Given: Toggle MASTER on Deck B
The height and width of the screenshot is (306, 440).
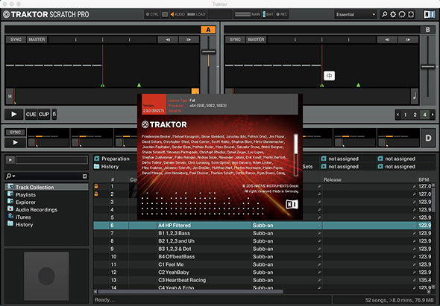Looking at the screenshot, I should [x=256, y=39].
